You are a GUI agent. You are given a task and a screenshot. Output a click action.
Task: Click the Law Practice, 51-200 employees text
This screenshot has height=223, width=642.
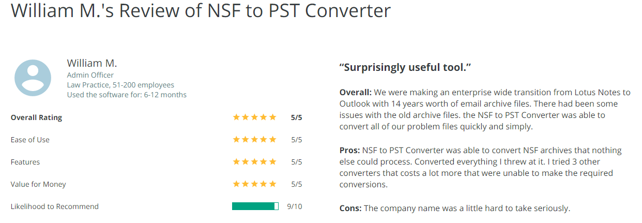pyautogui.click(x=120, y=85)
